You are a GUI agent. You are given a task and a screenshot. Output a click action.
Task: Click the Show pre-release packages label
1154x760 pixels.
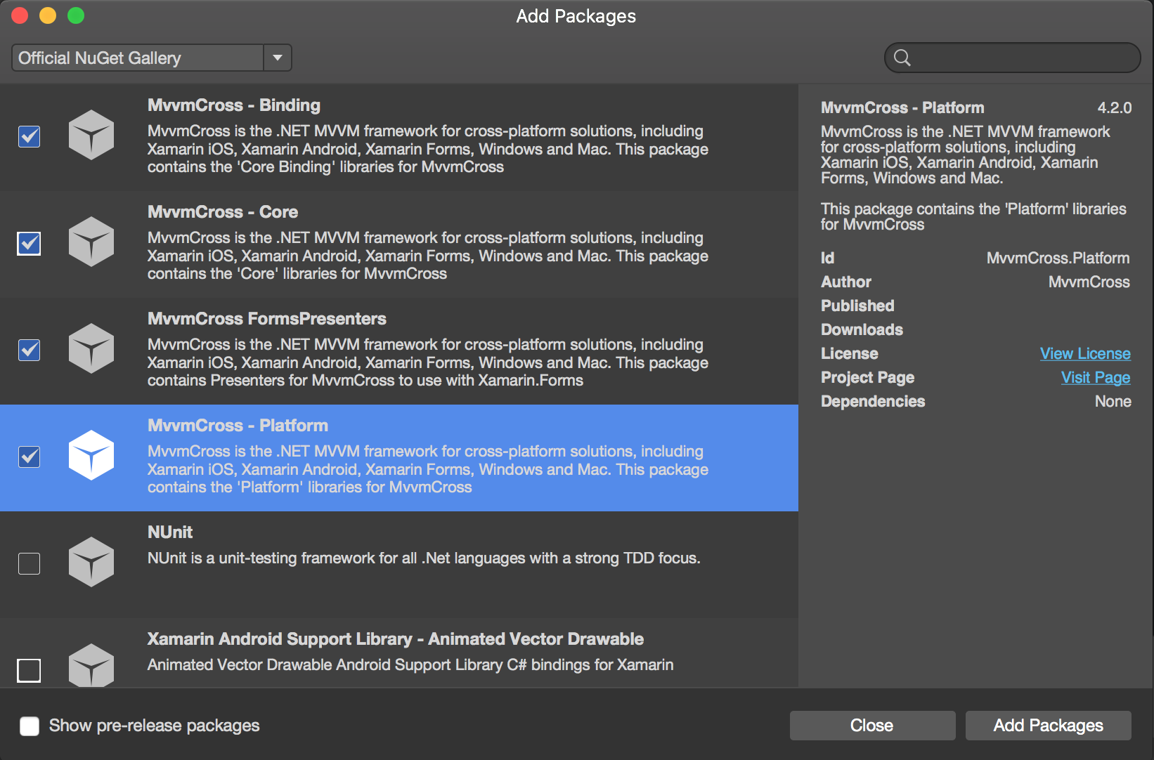point(155,726)
